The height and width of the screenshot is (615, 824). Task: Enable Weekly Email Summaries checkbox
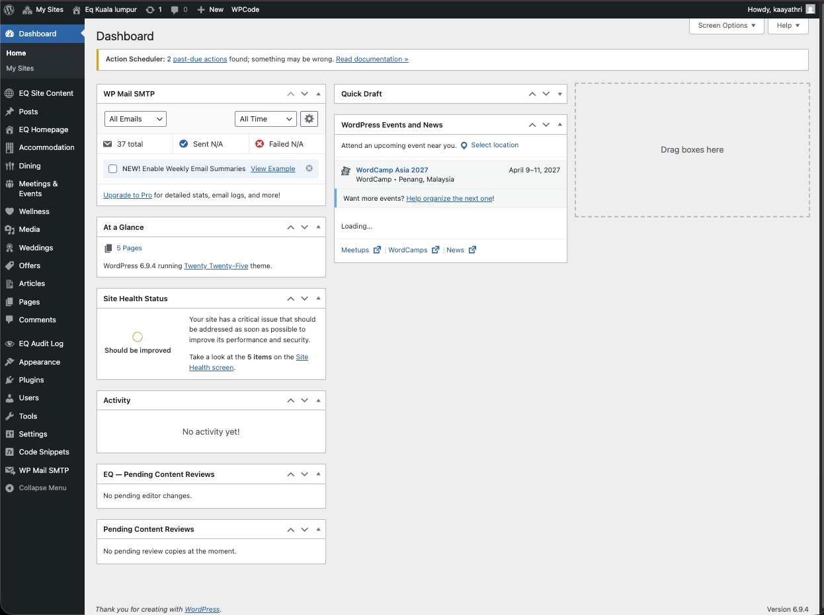[x=113, y=169]
